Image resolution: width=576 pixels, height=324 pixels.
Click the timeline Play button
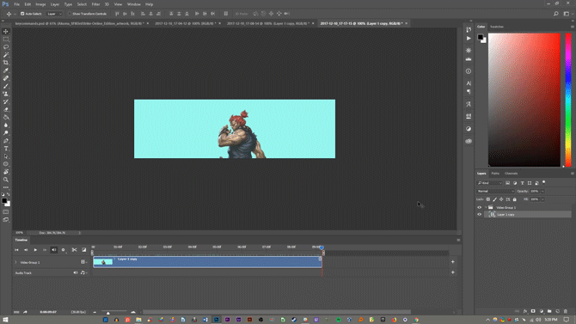point(35,250)
